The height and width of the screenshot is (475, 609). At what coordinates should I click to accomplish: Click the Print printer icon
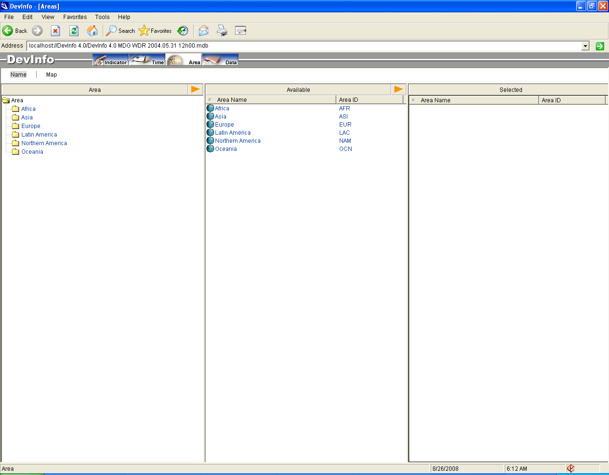point(222,31)
